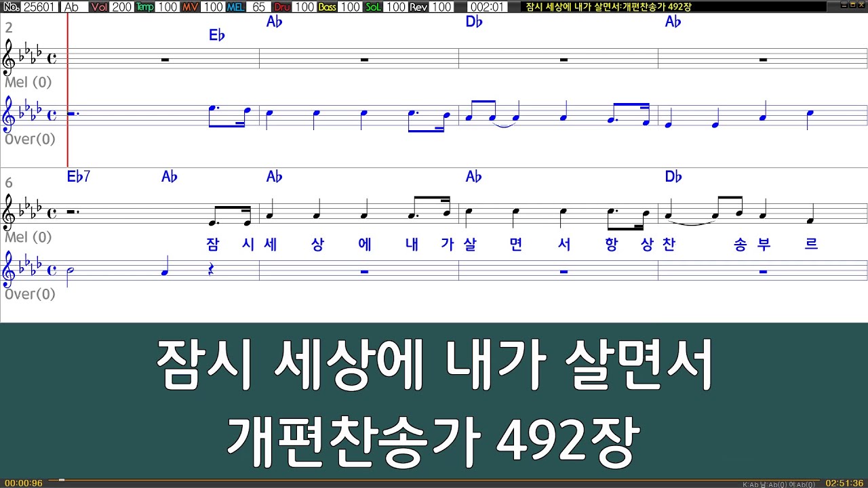The width and height of the screenshot is (868, 488).
Task: Click the lyric syllable 르
Action: pos(812,245)
